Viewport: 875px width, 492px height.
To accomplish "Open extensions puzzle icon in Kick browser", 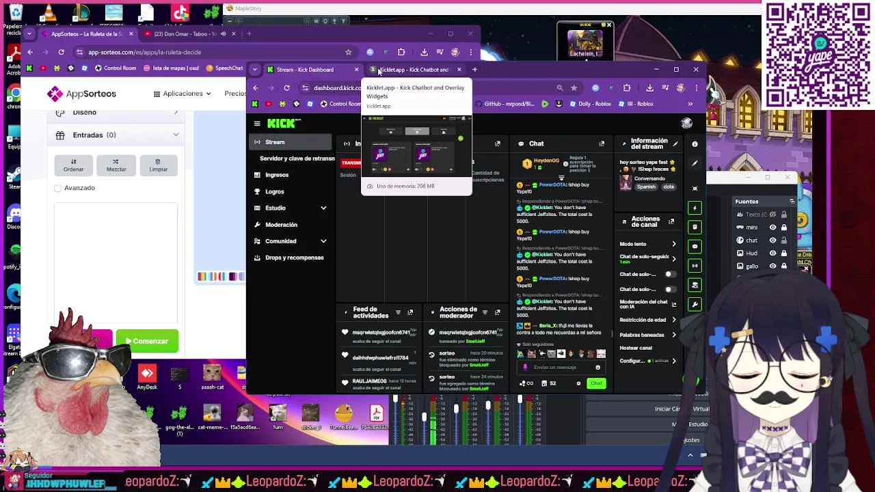I will click(x=627, y=88).
